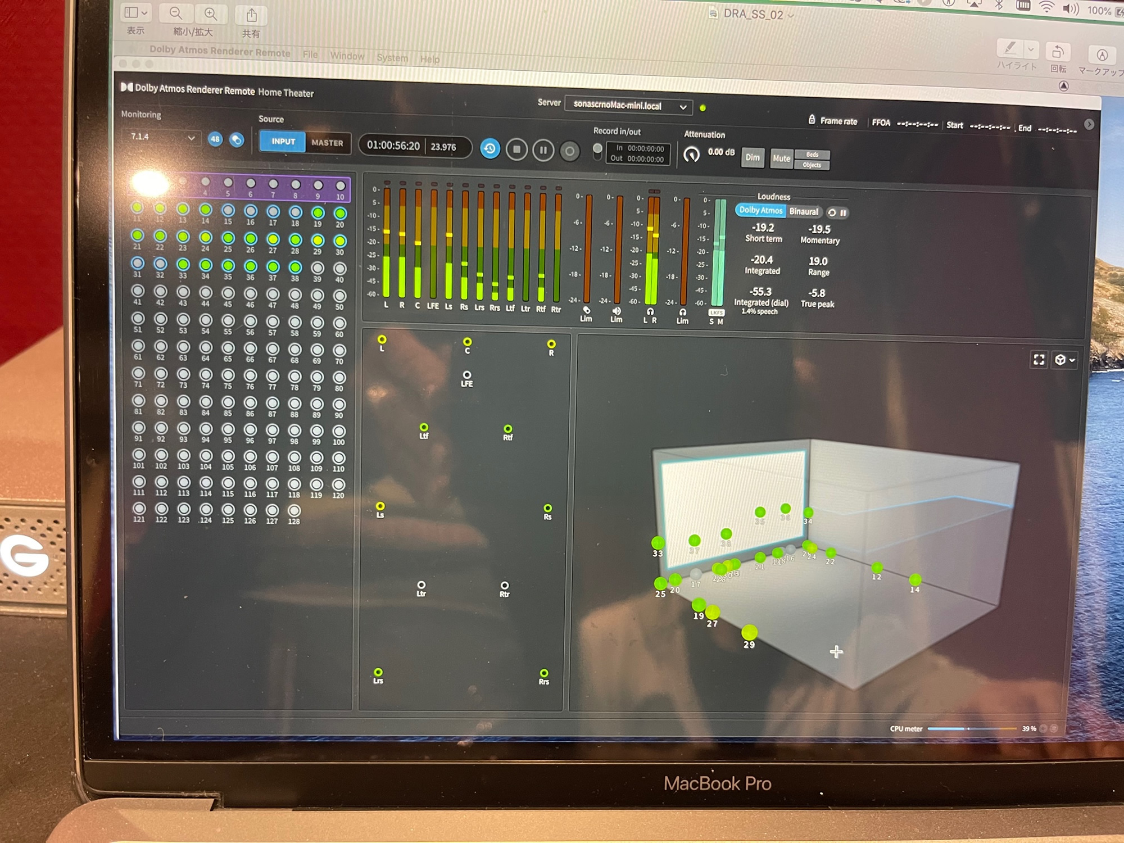Click the CPU meter bar
The width and height of the screenshot is (1124, 843).
click(x=972, y=728)
